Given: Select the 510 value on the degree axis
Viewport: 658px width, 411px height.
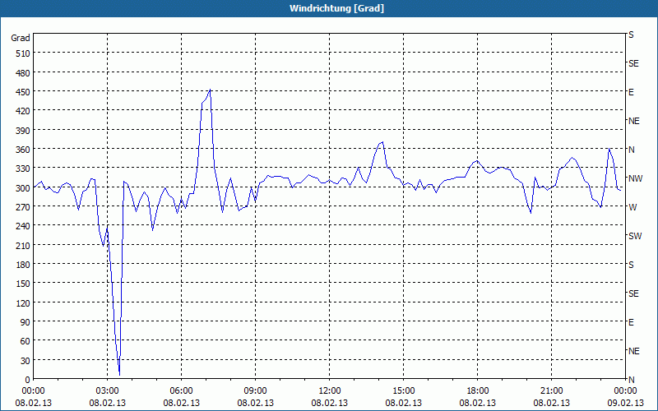Looking at the screenshot, I should pyautogui.click(x=23, y=53).
